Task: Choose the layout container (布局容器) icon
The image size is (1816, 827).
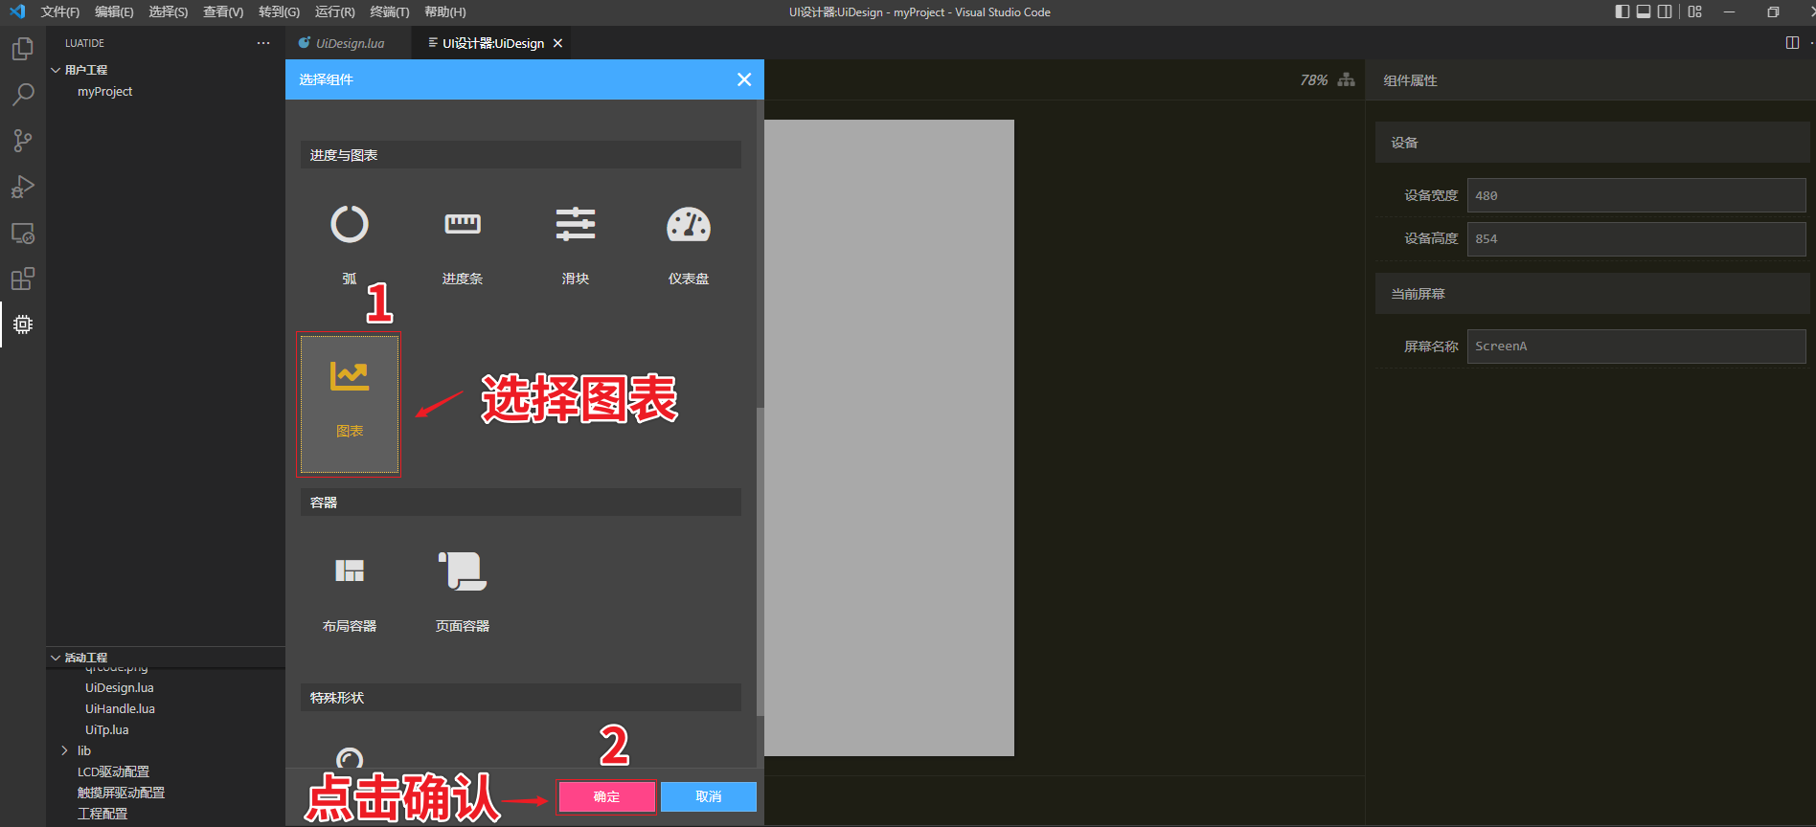Action: 350,571
